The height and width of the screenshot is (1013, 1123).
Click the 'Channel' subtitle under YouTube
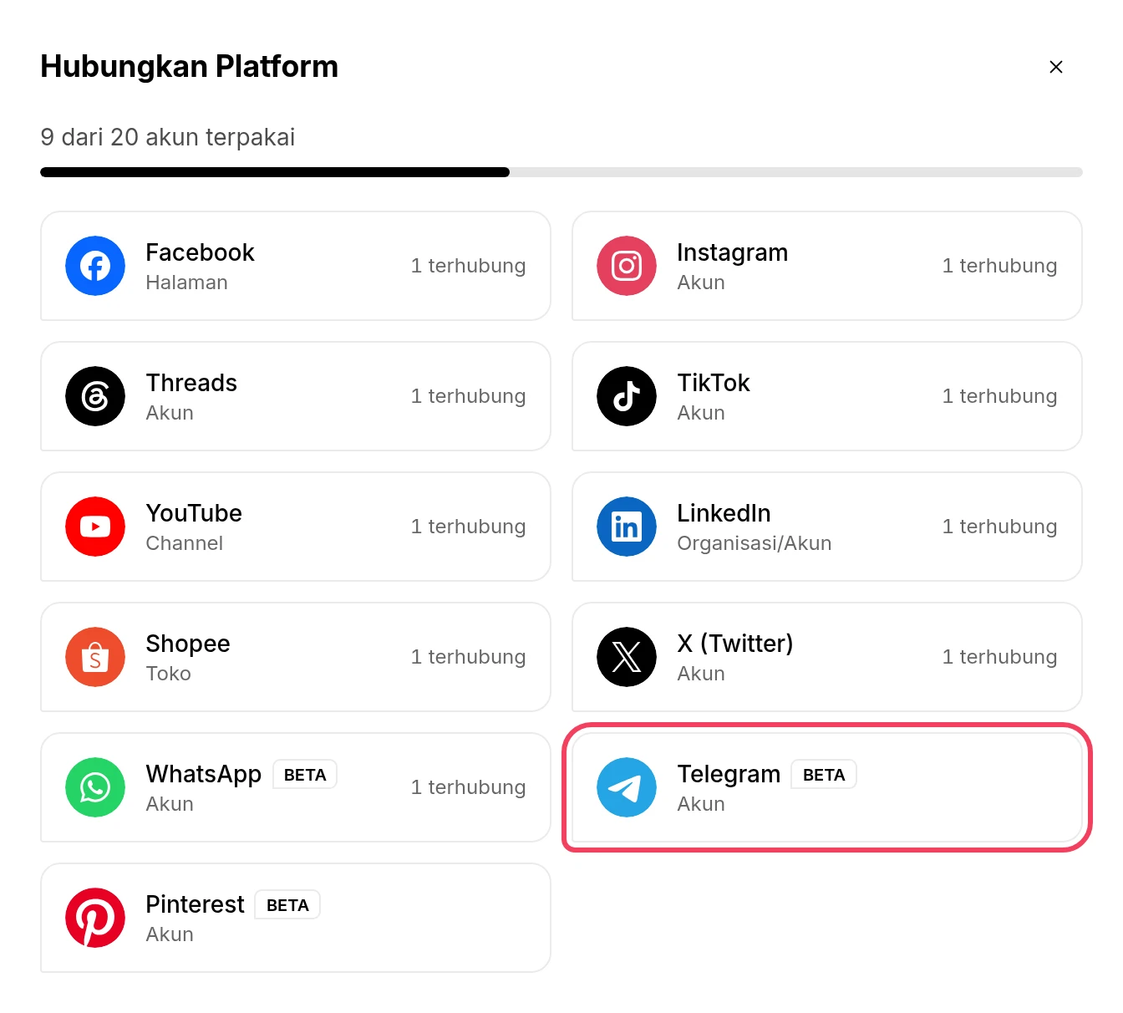point(184,543)
